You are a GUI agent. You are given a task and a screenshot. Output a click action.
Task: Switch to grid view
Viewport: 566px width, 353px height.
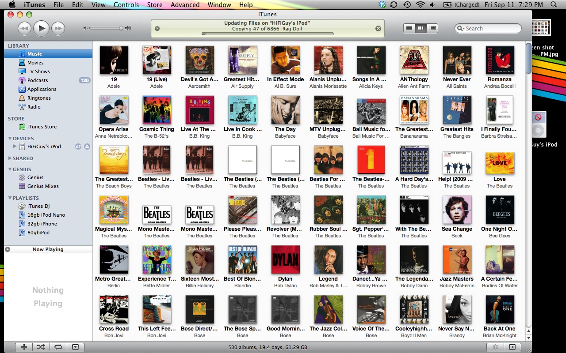click(x=421, y=28)
